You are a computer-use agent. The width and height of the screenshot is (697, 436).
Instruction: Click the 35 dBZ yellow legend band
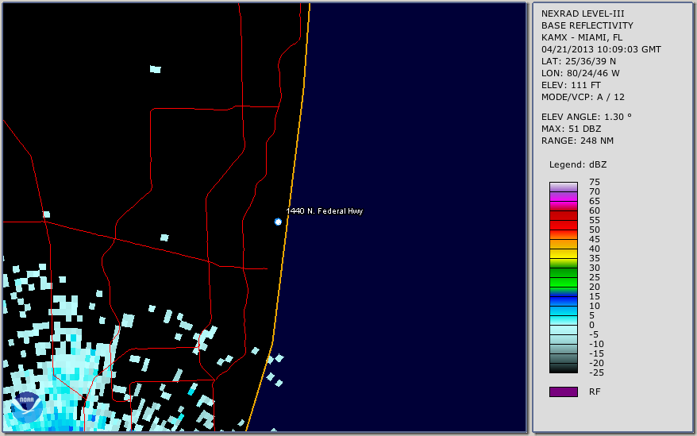[563, 253]
